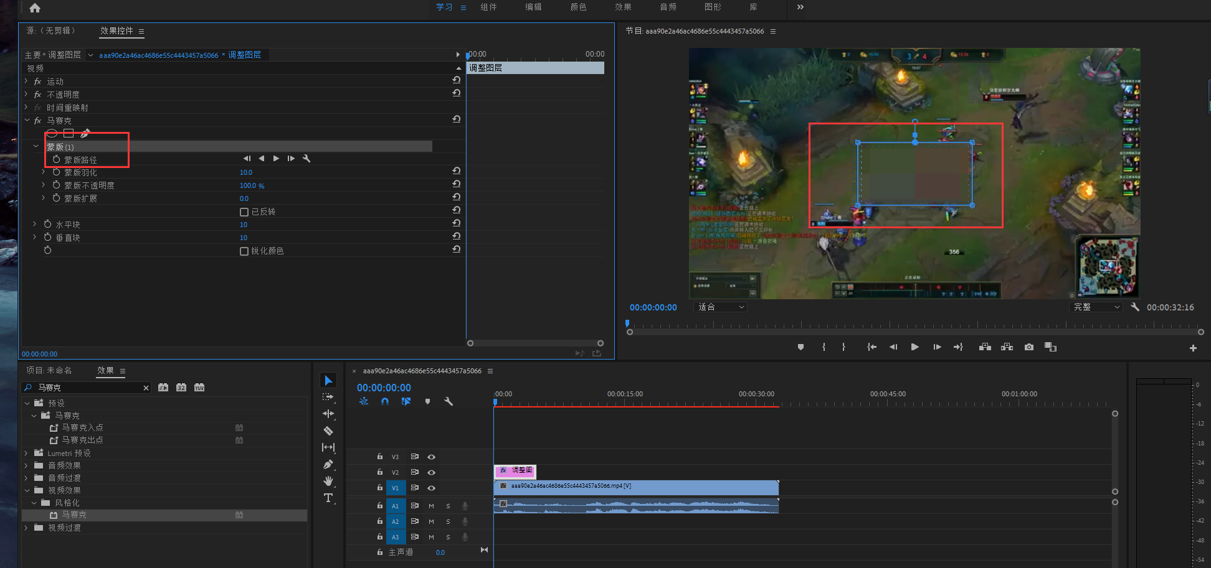Toggle animation stopwatch for 蒙版羽化
The width and height of the screenshot is (1211, 568).
click(x=56, y=172)
